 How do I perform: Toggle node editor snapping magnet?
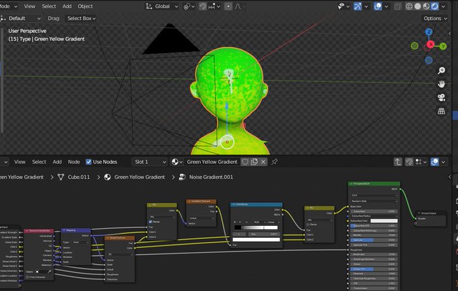pos(410,162)
